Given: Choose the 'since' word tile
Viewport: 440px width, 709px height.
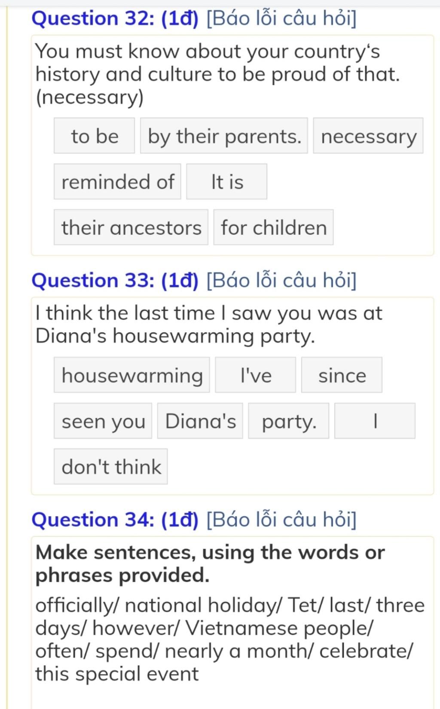Looking at the screenshot, I should pos(342,375).
